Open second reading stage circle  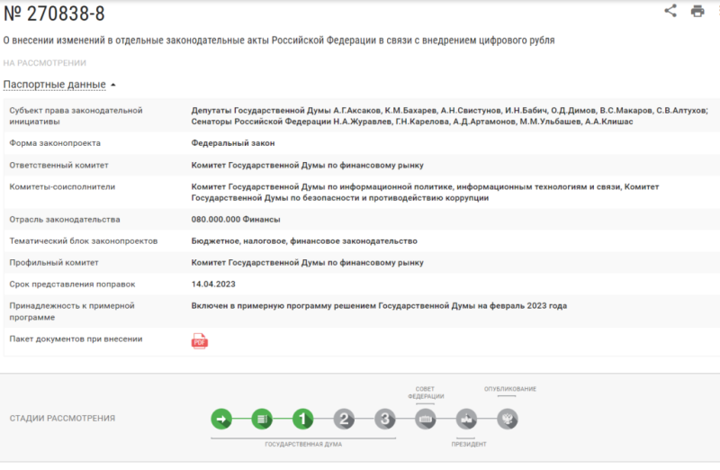[x=344, y=419]
